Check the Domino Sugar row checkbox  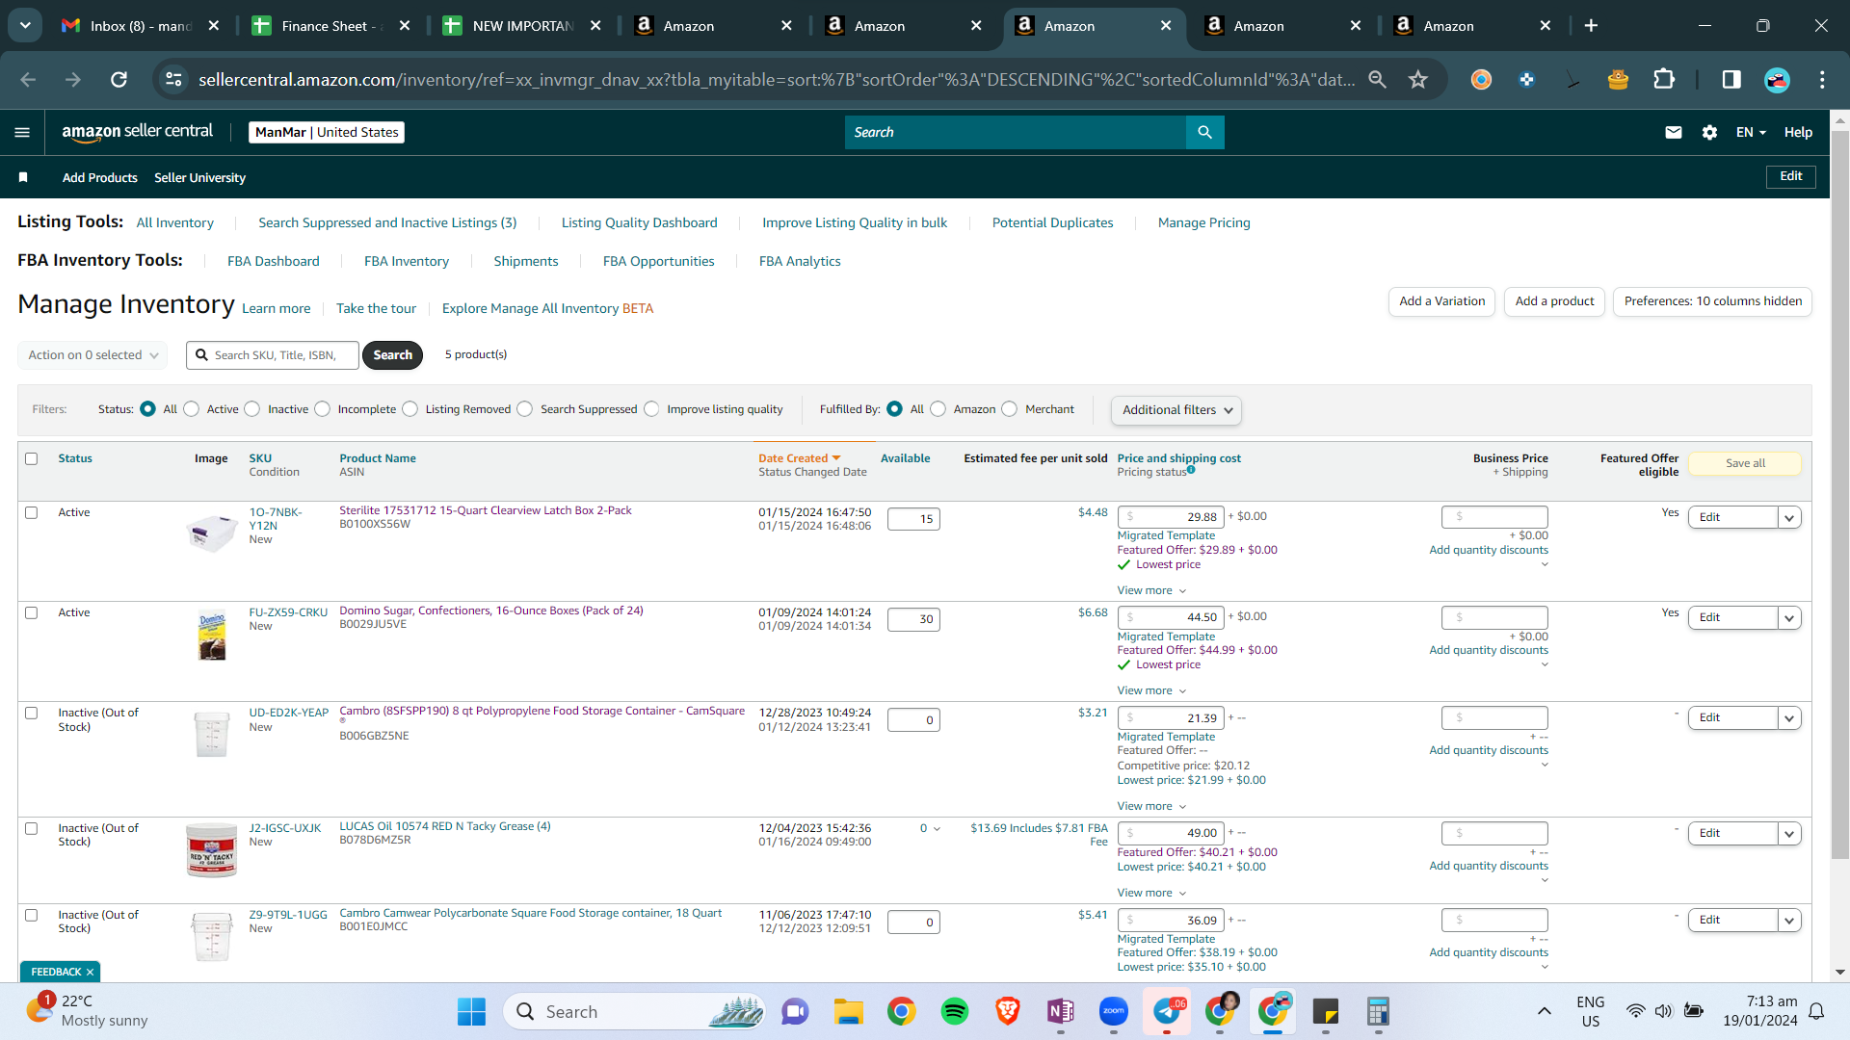31,612
